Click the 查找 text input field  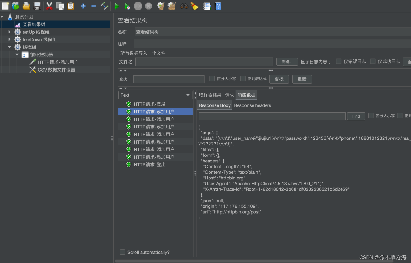pyautogui.click(x=169, y=79)
